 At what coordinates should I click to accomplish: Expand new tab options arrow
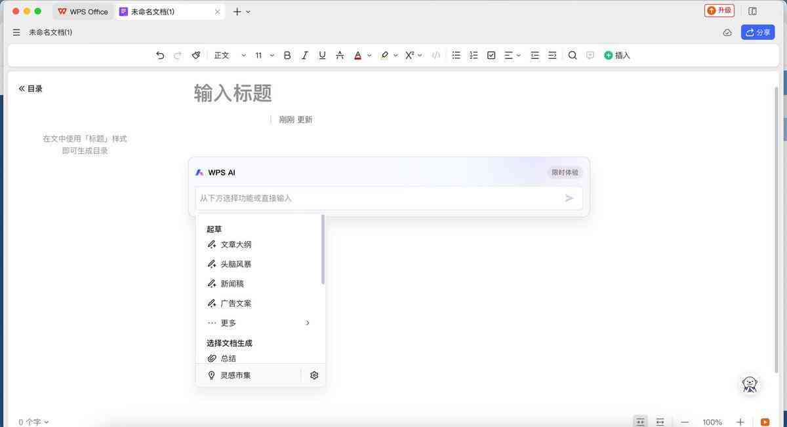tap(248, 11)
